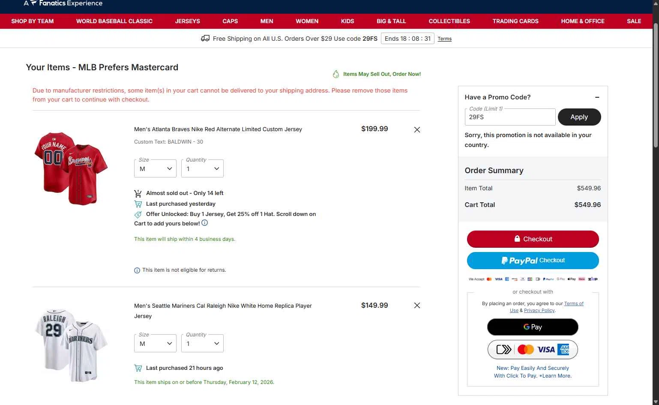The image size is (659, 405).
Task: Click the free shipping truck icon
Action: click(x=205, y=38)
